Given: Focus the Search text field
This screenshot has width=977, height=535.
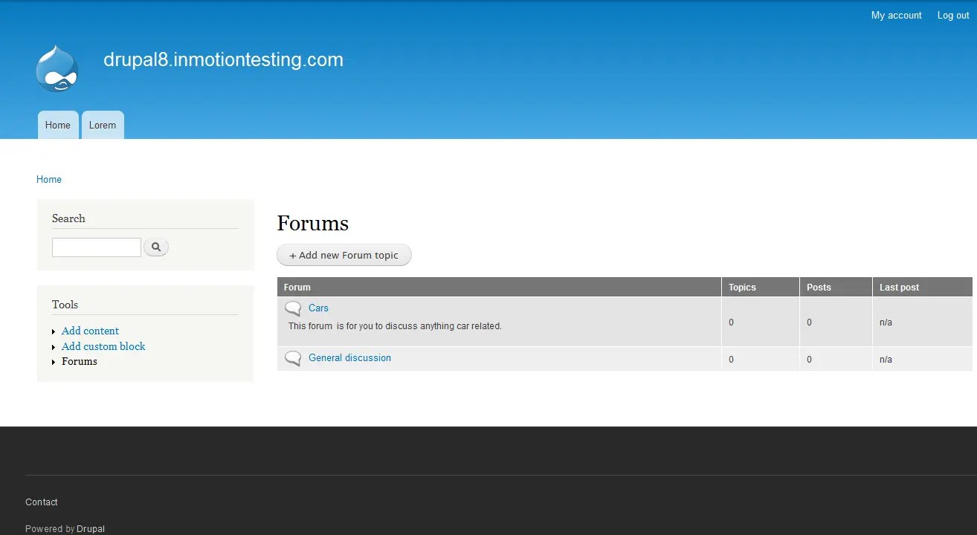Looking at the screenshot, I should tap(97, 247).
